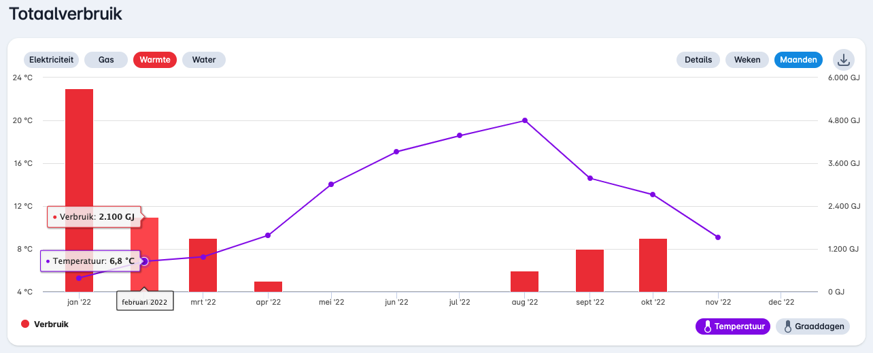Show Graaddagen overlay on chart
Image resolution: width=873 pixels, height=353 pixels.
tap(813, 326)
